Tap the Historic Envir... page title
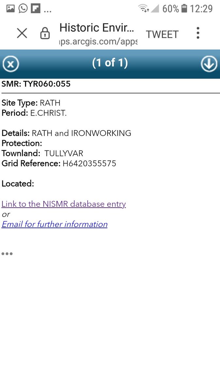 tap(97, 27)
